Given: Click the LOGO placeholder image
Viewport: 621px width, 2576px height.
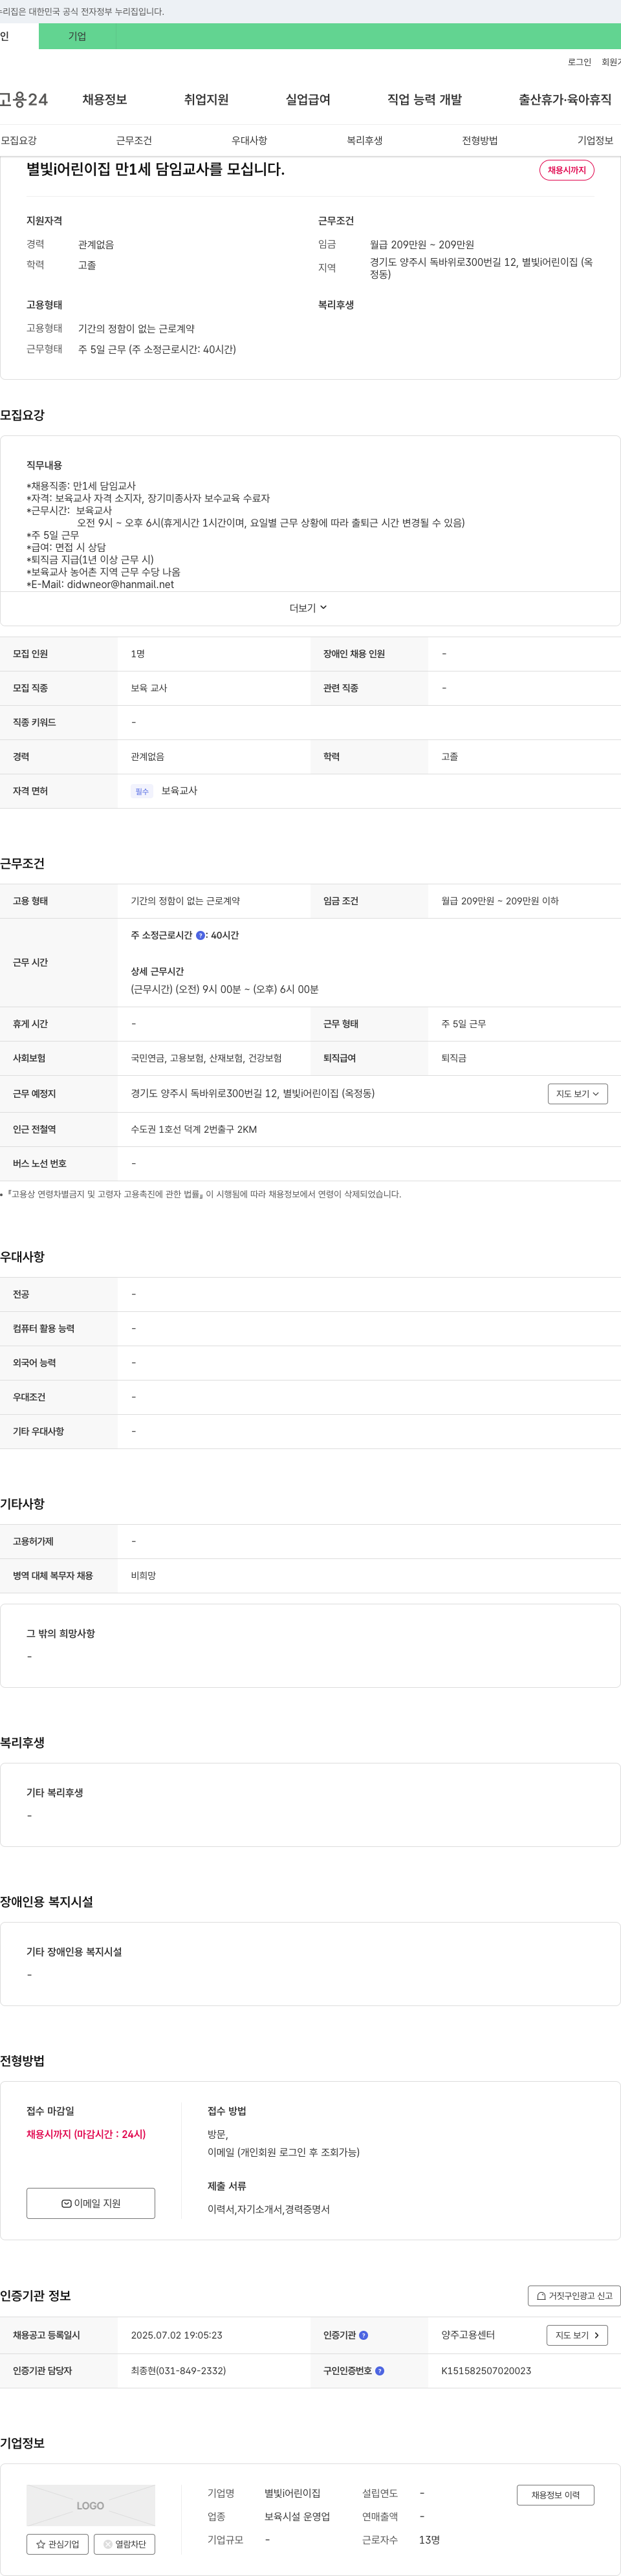Looking at the screenshot, I should click(x=91, y=2505).
